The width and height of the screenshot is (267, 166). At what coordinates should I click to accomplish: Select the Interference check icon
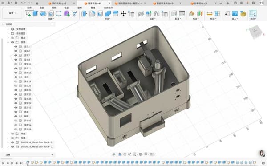point(217,13)
